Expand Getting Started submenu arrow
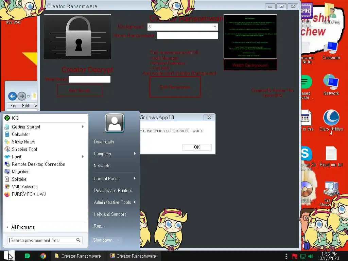The width and height of the screenshot is (348, 261). point(83,127)
